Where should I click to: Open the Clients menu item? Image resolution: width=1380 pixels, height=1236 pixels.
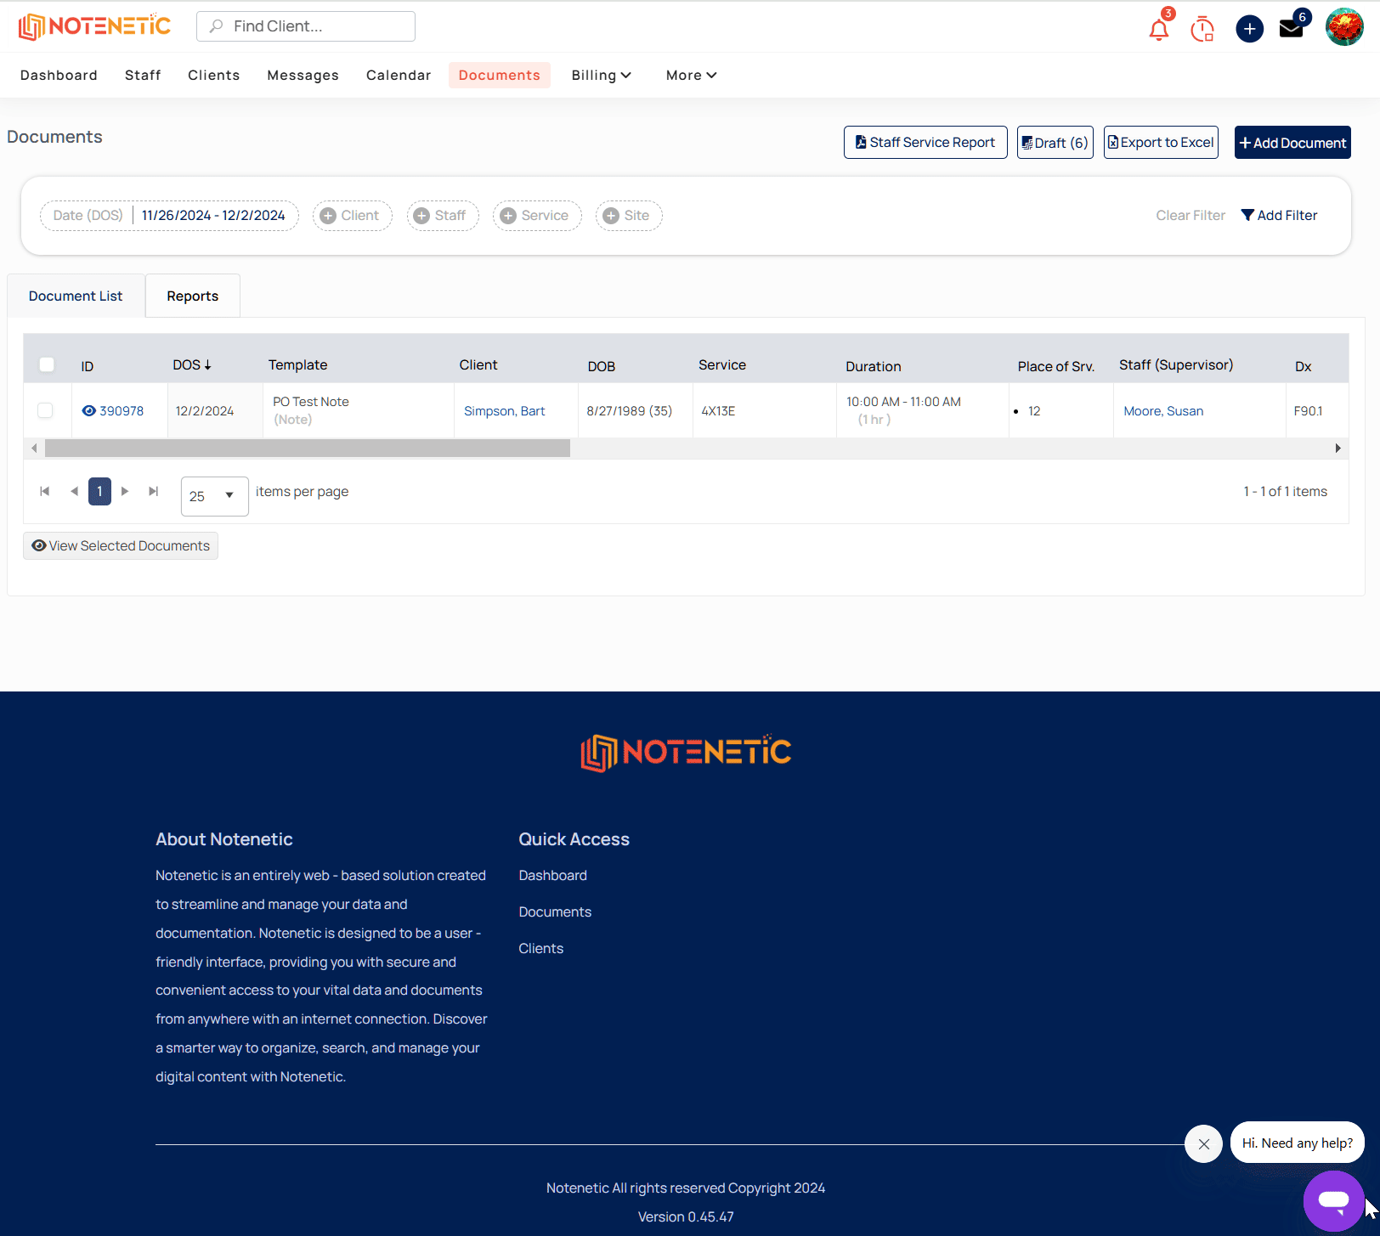tap(213, 76)
